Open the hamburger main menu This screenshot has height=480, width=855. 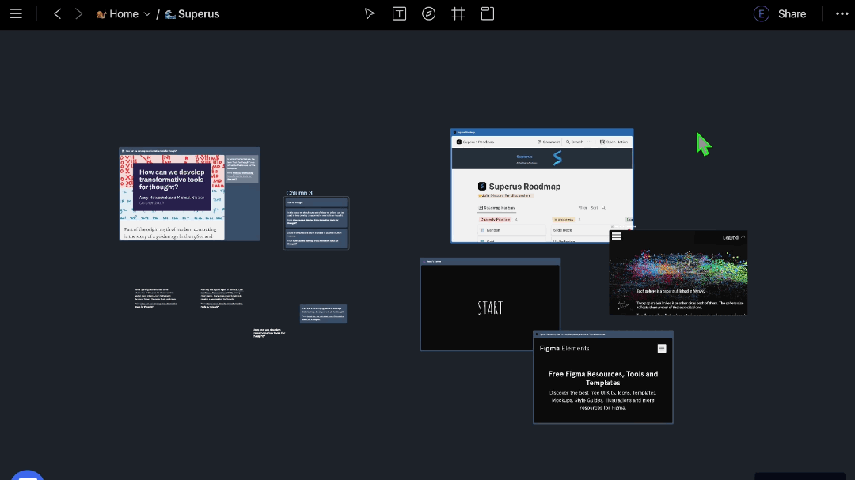point(16,14)
